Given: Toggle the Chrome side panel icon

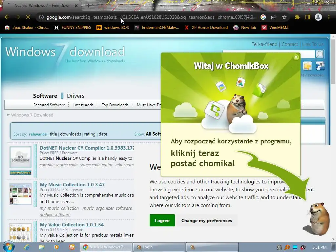Looking at the screenshot, I should 308,17.
